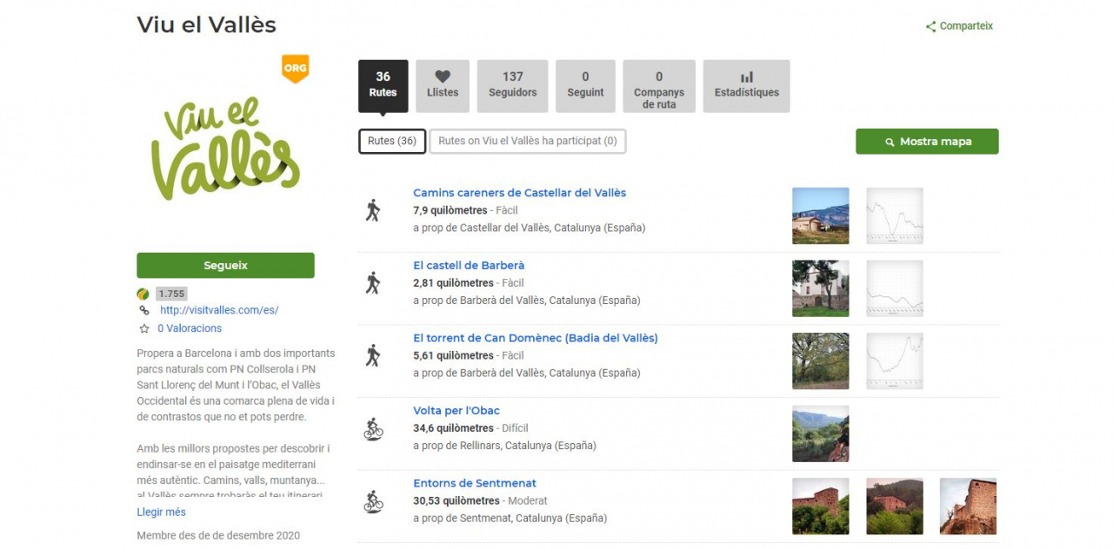Screen dimensions: 1113x549
Task: Click elevation profile for El castell de Barberà
Action: 895,288
